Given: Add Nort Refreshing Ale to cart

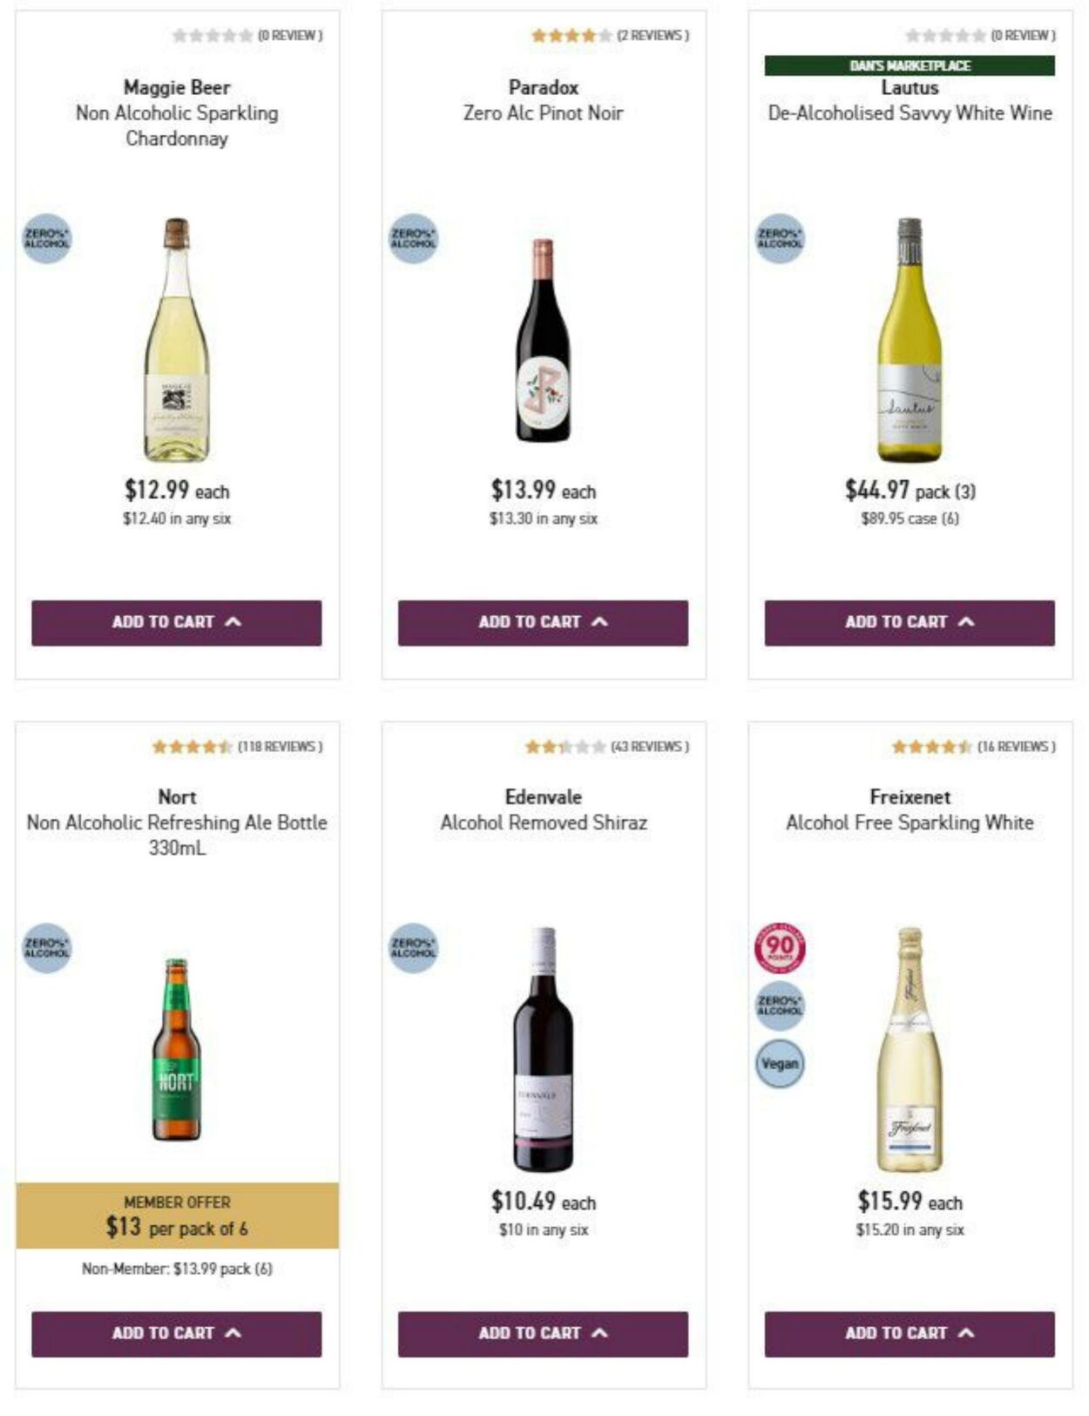Looking at the screenshot, I should [177, 1333].
